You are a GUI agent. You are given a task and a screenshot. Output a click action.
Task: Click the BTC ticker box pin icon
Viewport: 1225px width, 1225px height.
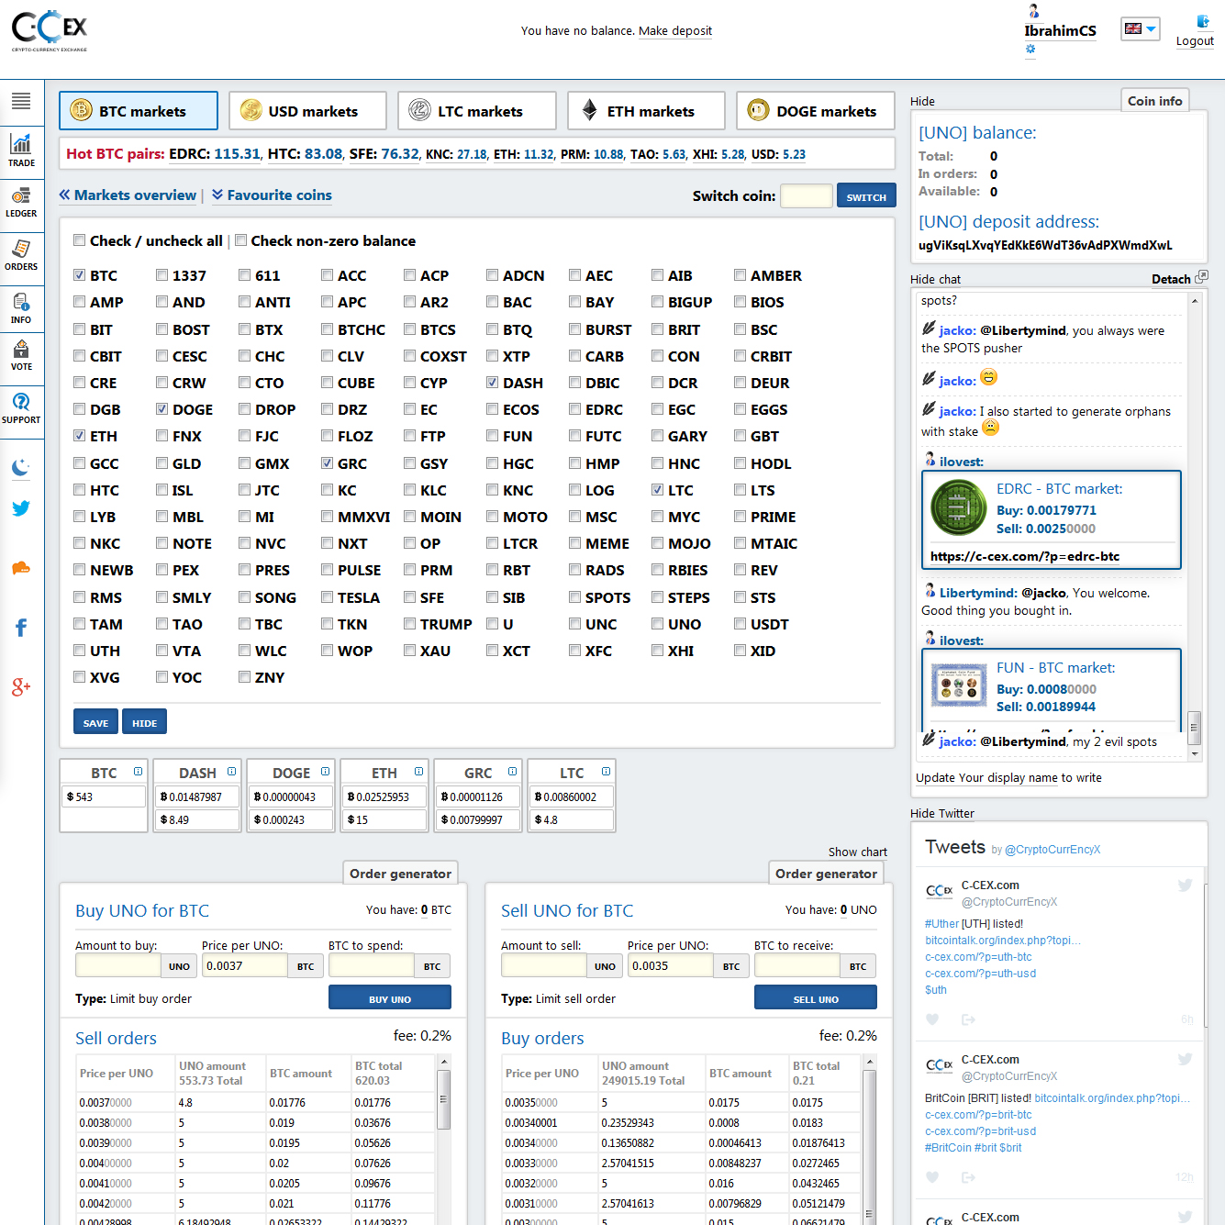pos(139,772)
